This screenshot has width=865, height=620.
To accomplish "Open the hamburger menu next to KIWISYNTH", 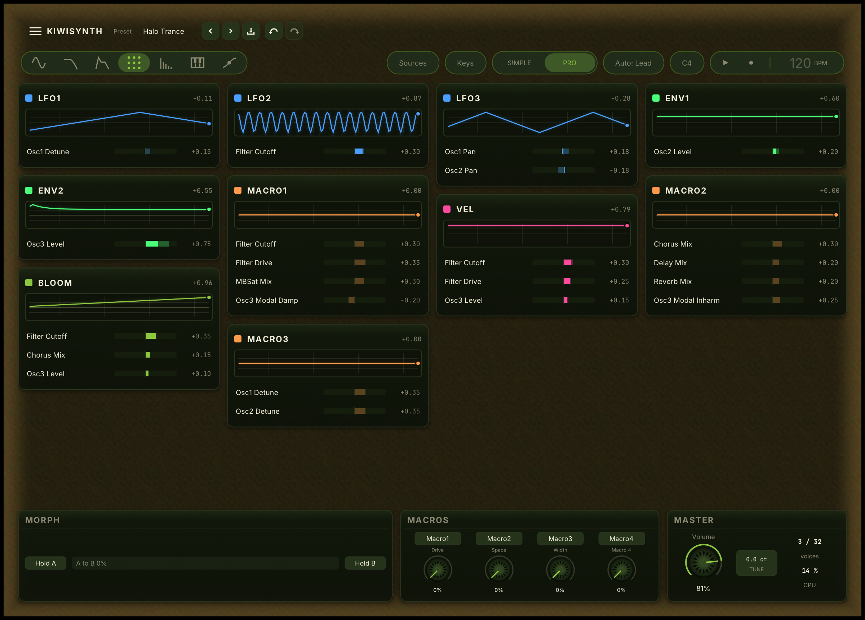I will (x=35, y=31).
